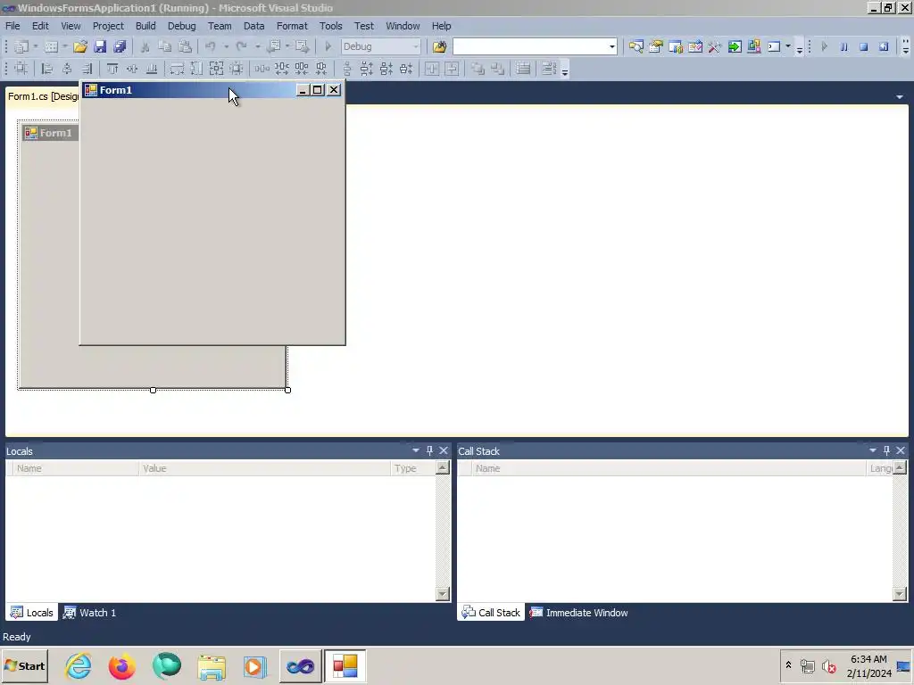Open the Locals panel window position dropdown
Image resolution: width=914 pixels, height=685 pixels.
[x=416, y=450]
